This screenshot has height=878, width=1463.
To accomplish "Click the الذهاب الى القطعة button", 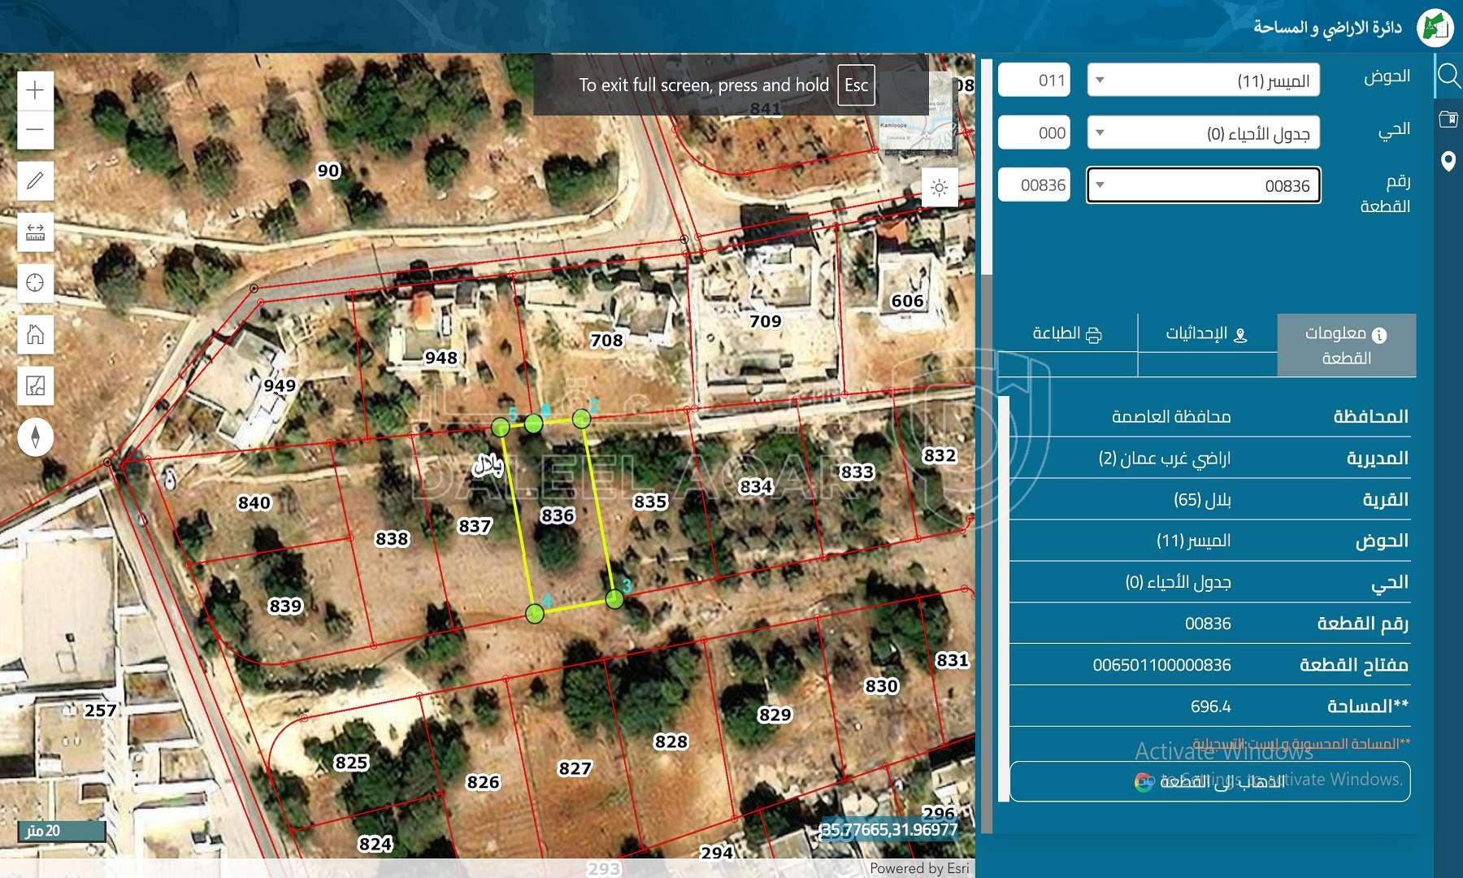I will (1209, 782).
